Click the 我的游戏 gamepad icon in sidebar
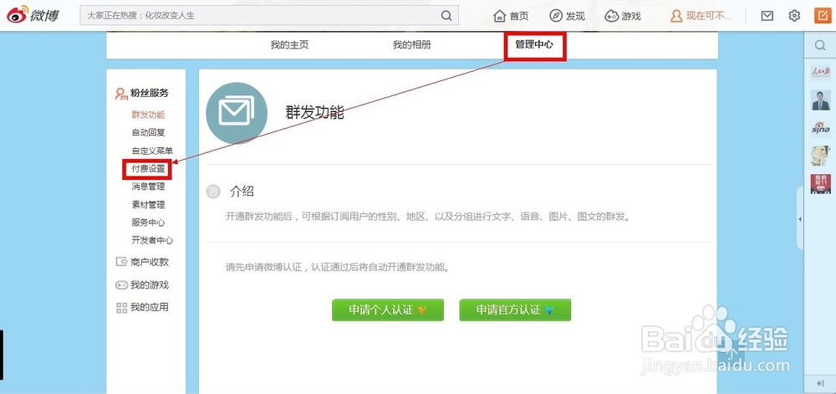836x394 pixels. tap(121, 285)
